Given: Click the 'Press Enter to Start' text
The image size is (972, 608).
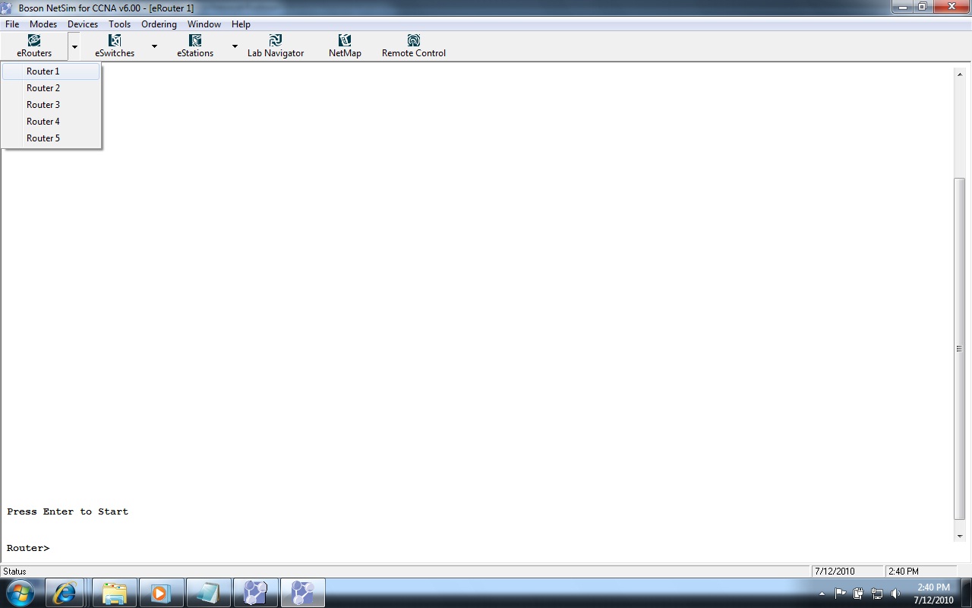Looking at the screenshot, I should [68, 511].
